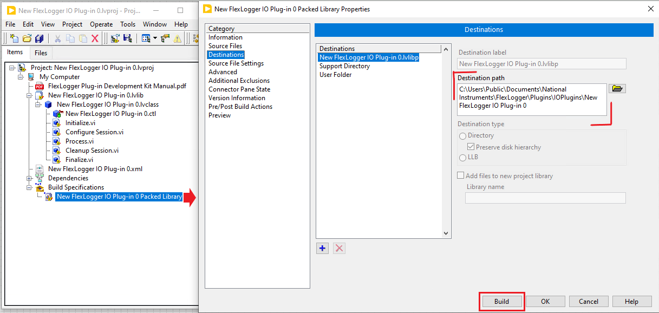Click the icon beside Cleanup Session.vi
This screenshot has height=313, width=659.
[56, 151]
